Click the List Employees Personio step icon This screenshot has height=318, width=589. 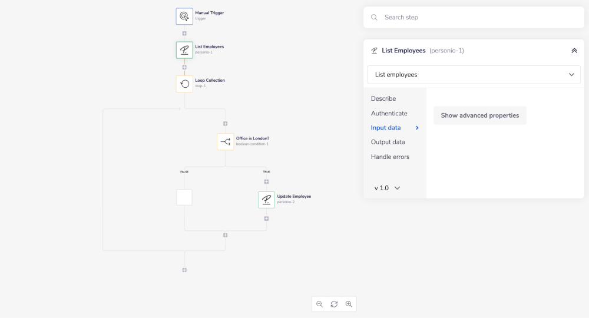(184, 50)
